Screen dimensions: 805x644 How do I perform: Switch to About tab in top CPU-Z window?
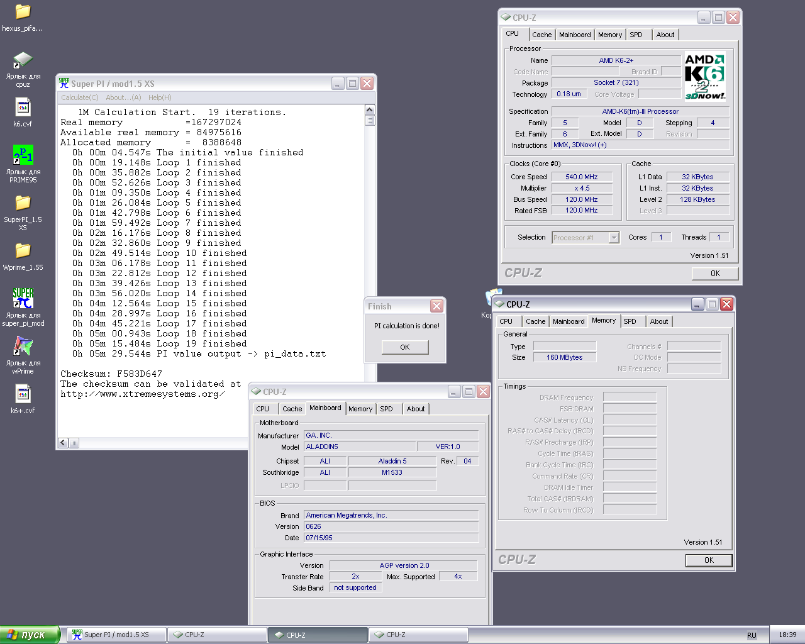click(665, 35)
